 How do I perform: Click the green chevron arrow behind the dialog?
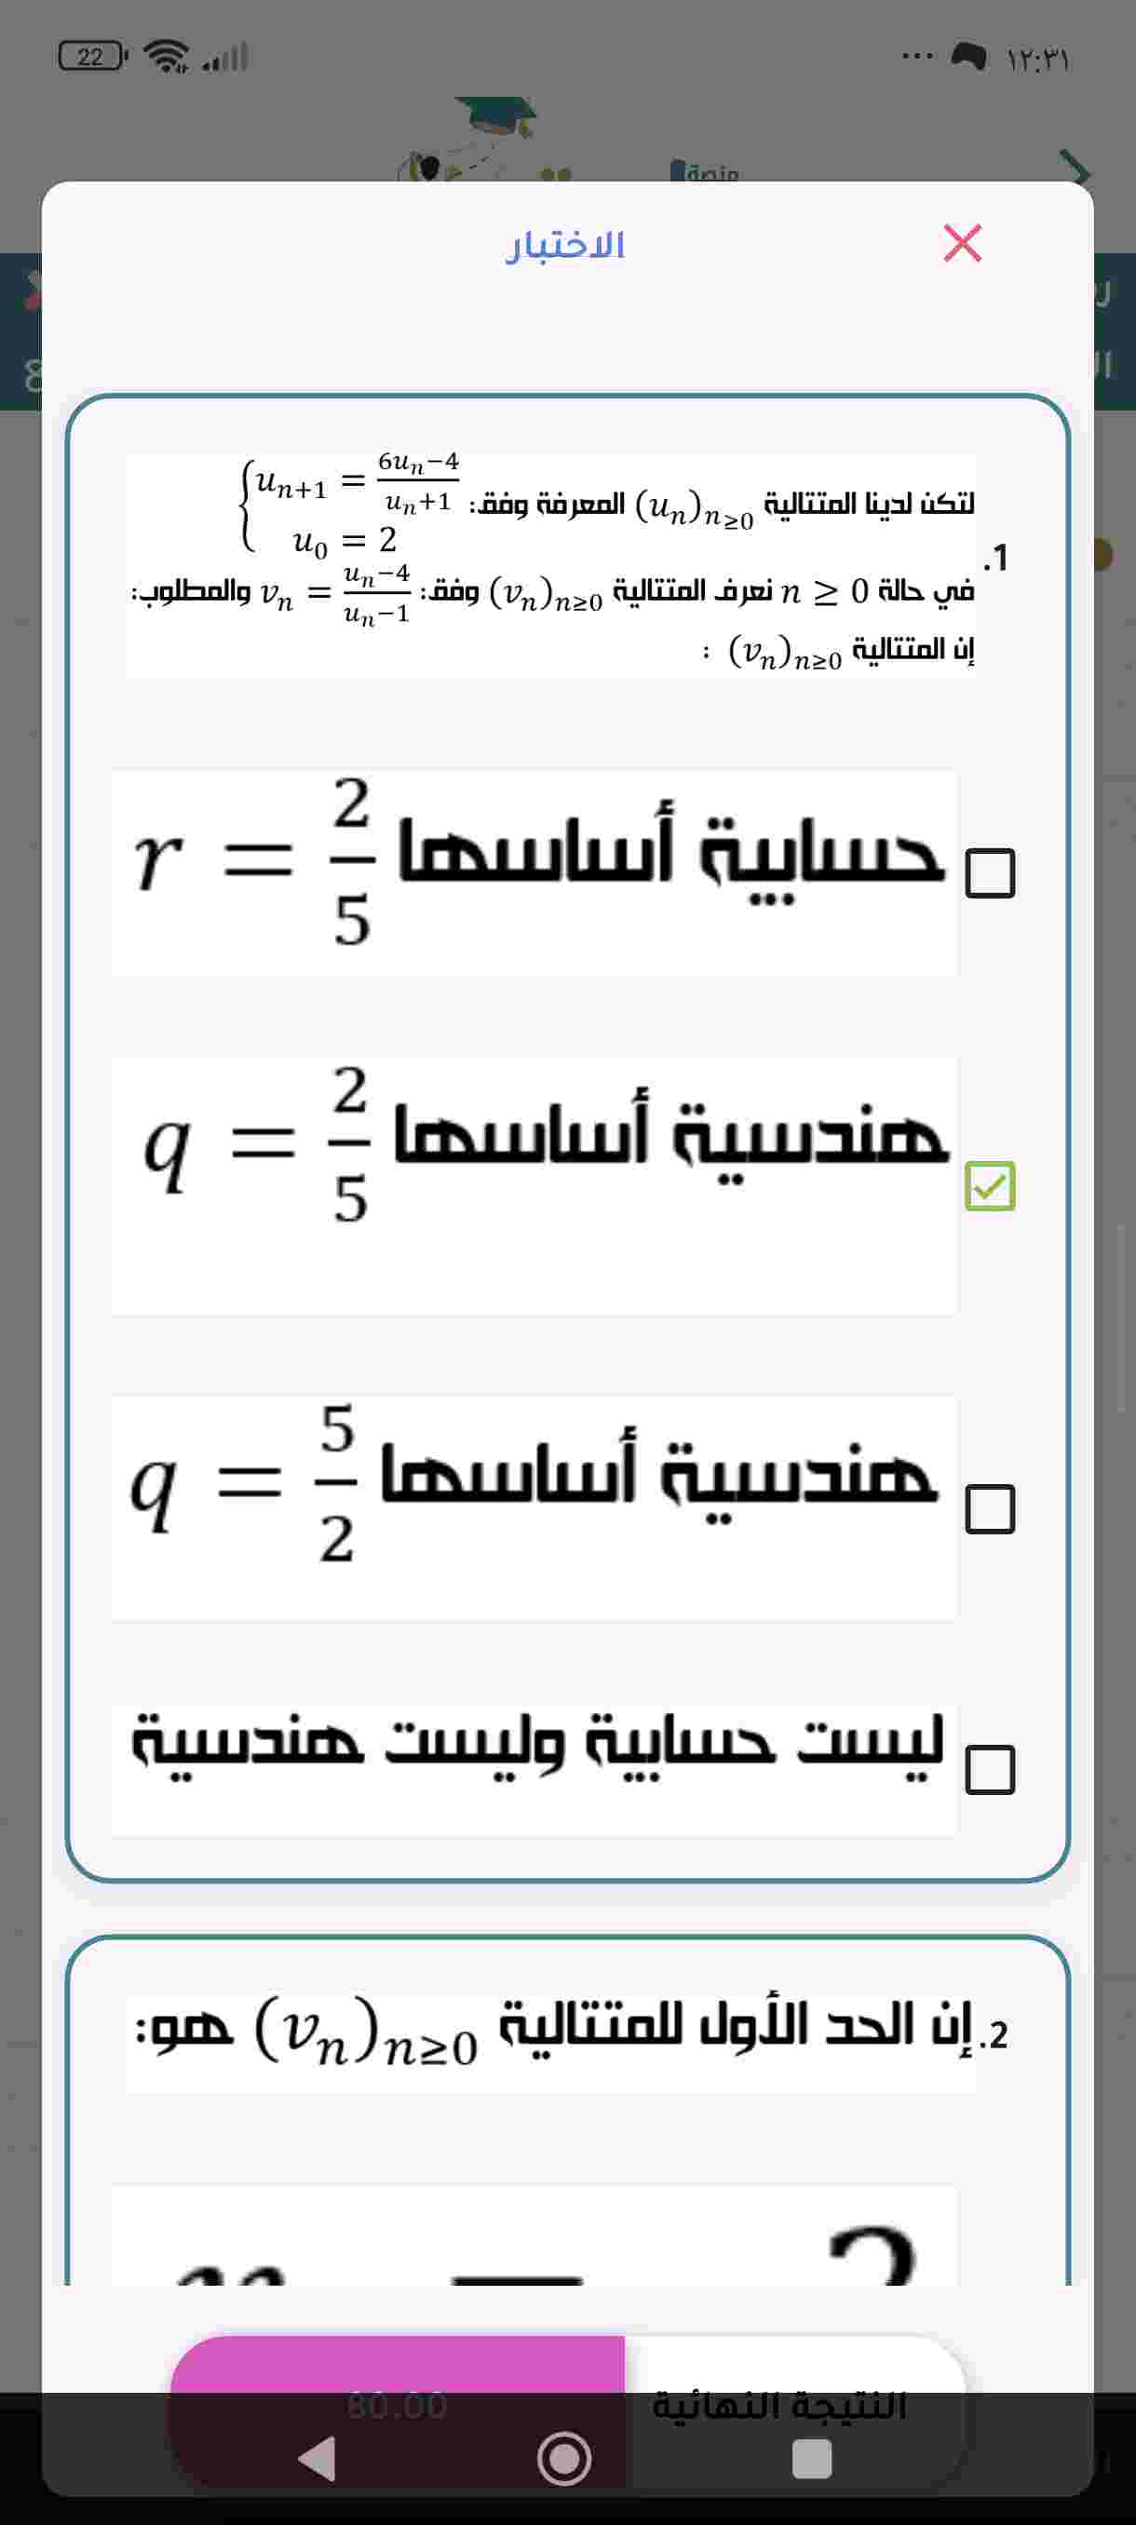point(1076,169)
